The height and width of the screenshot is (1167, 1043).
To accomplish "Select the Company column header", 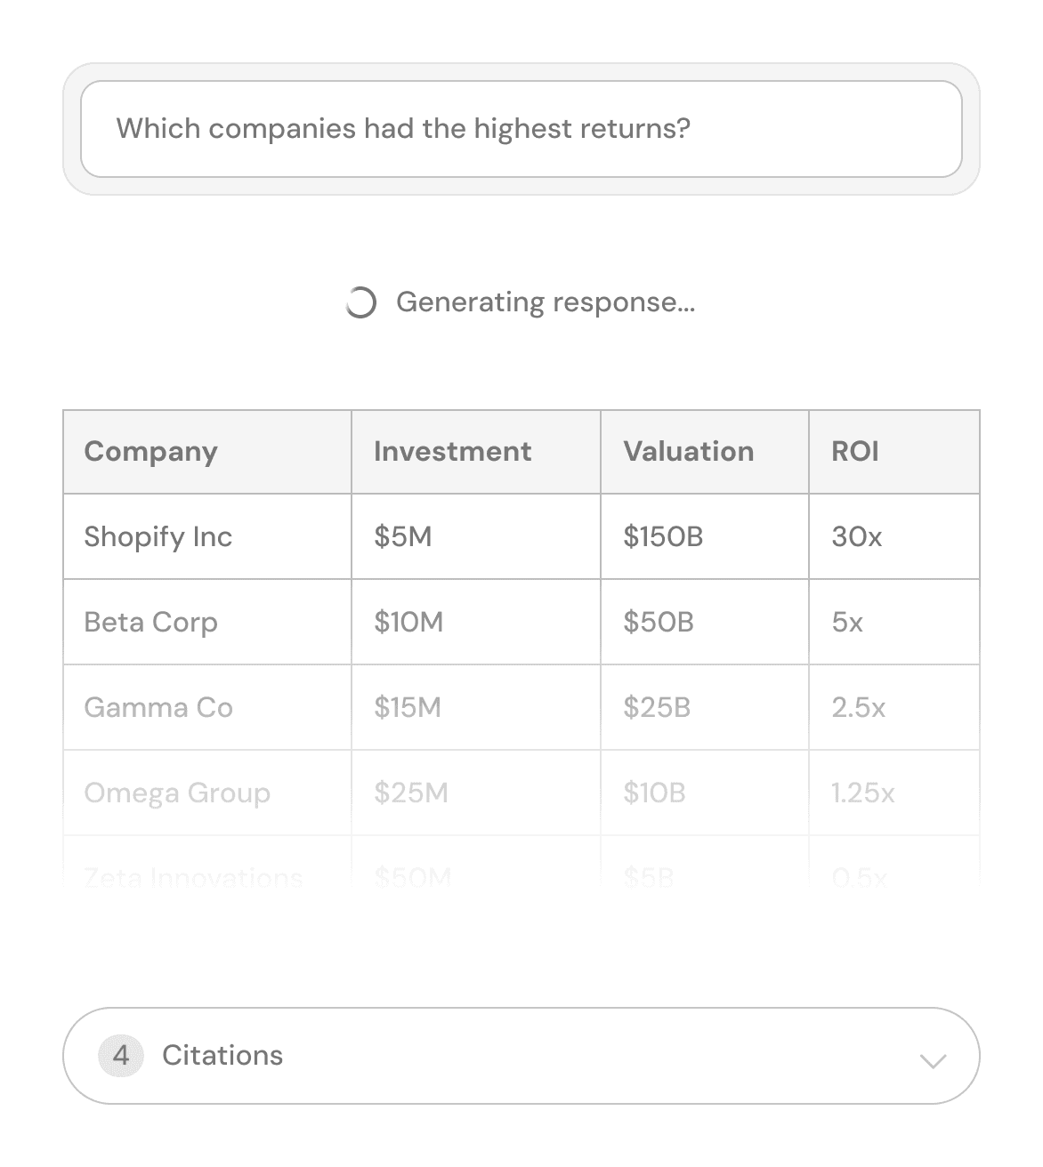I will click(207, 452).
